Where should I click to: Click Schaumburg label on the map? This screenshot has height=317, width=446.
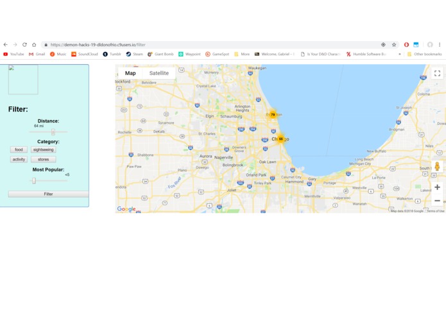pyautogui.click(x=231, y=116)
